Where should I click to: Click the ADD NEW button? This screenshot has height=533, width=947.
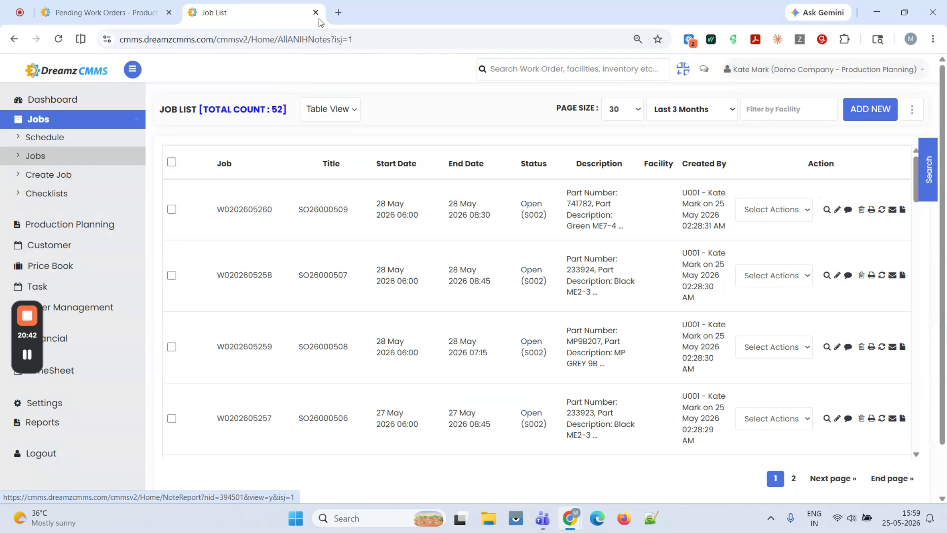[x=870, y=109]
